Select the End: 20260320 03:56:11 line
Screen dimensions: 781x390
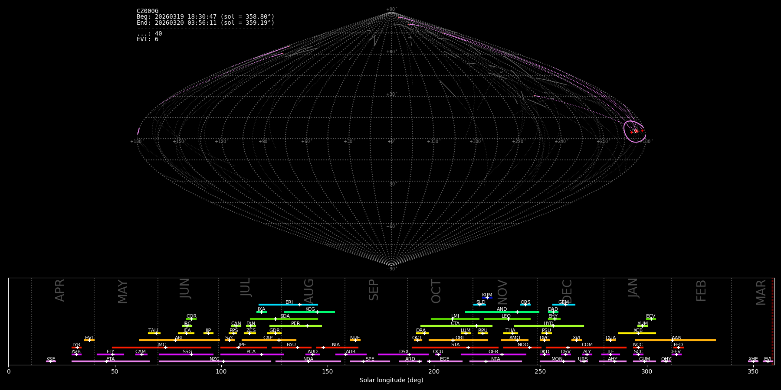(x=206, y=23)
